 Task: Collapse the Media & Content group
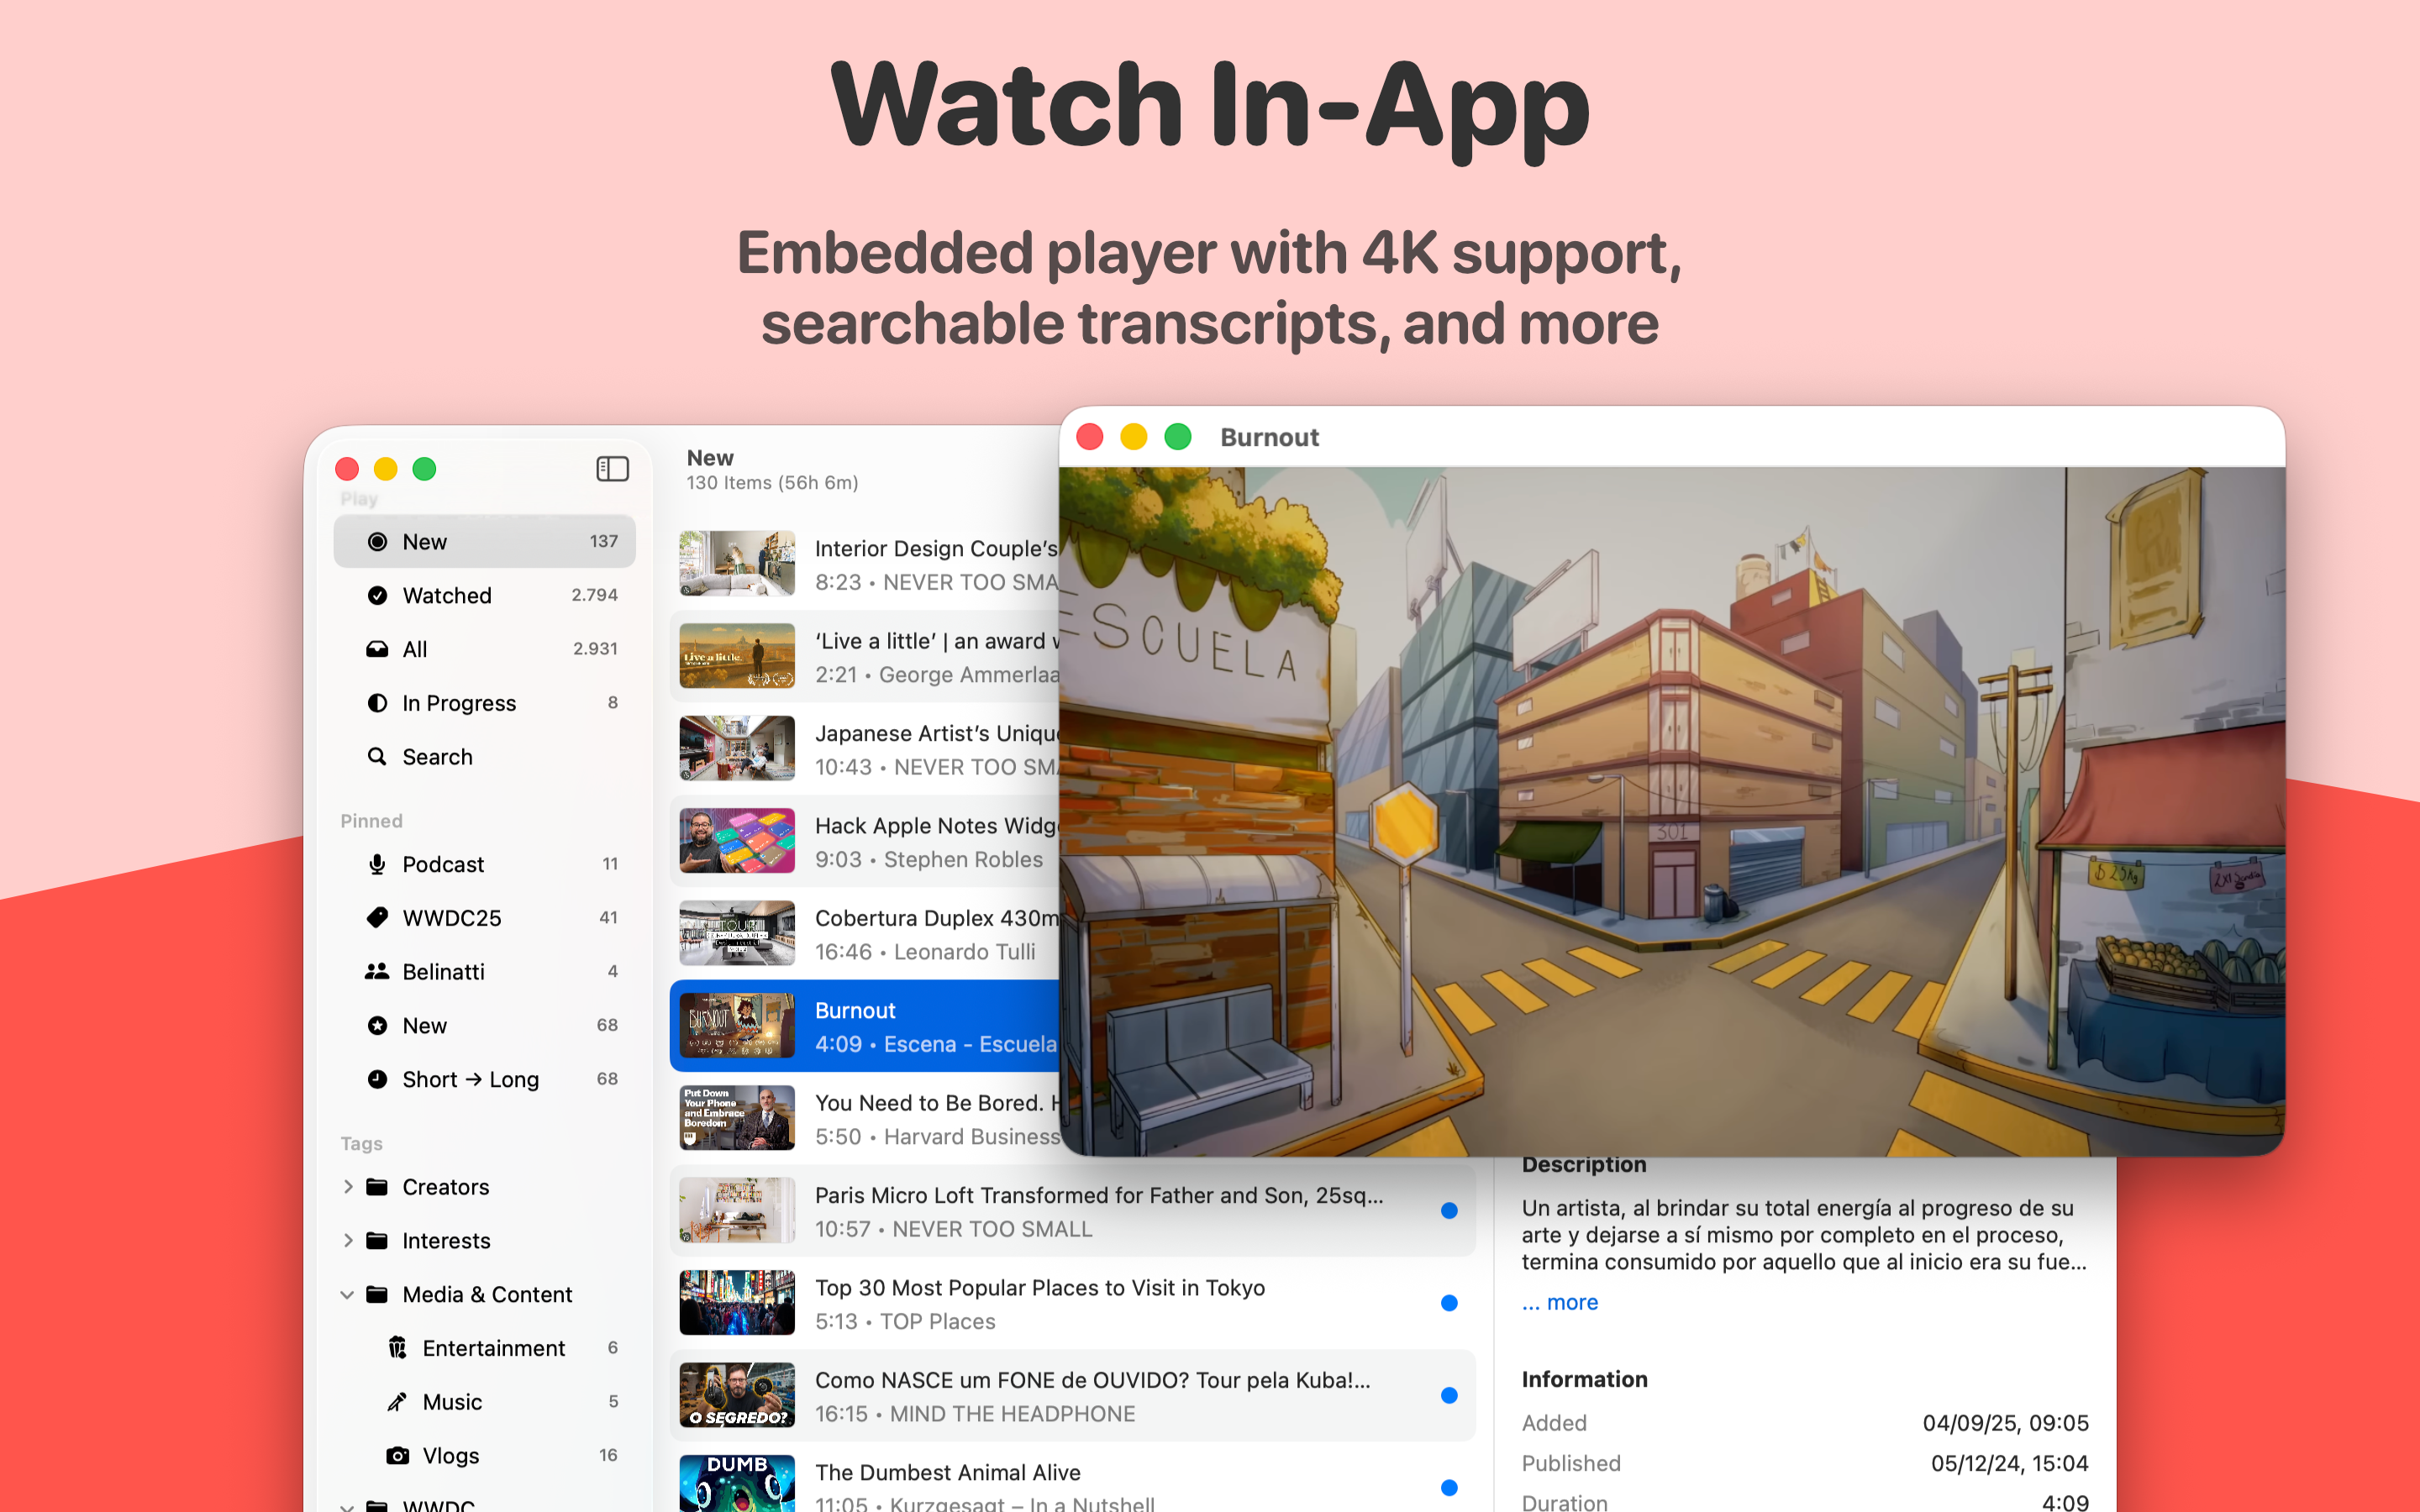coord(347,1295)
